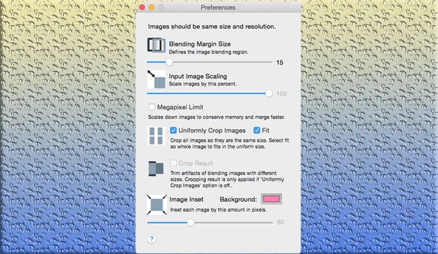Click the Blending Margin Size label
Screen dimensions: 438x254
click(x=200, y=44)
